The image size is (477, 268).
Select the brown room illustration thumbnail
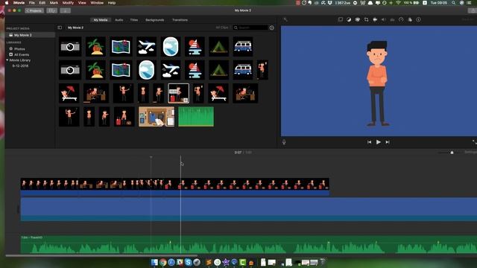coord(157,117)
